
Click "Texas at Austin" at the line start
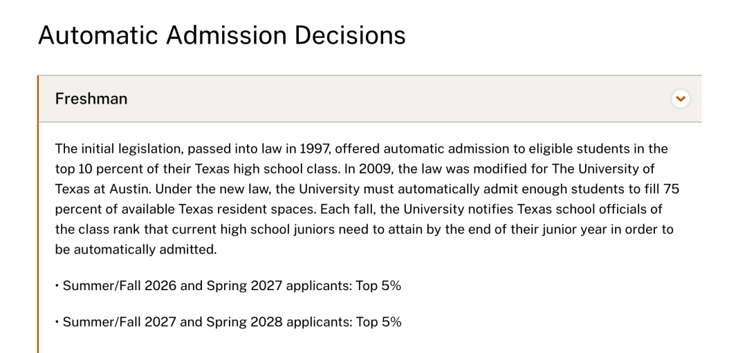103,189
